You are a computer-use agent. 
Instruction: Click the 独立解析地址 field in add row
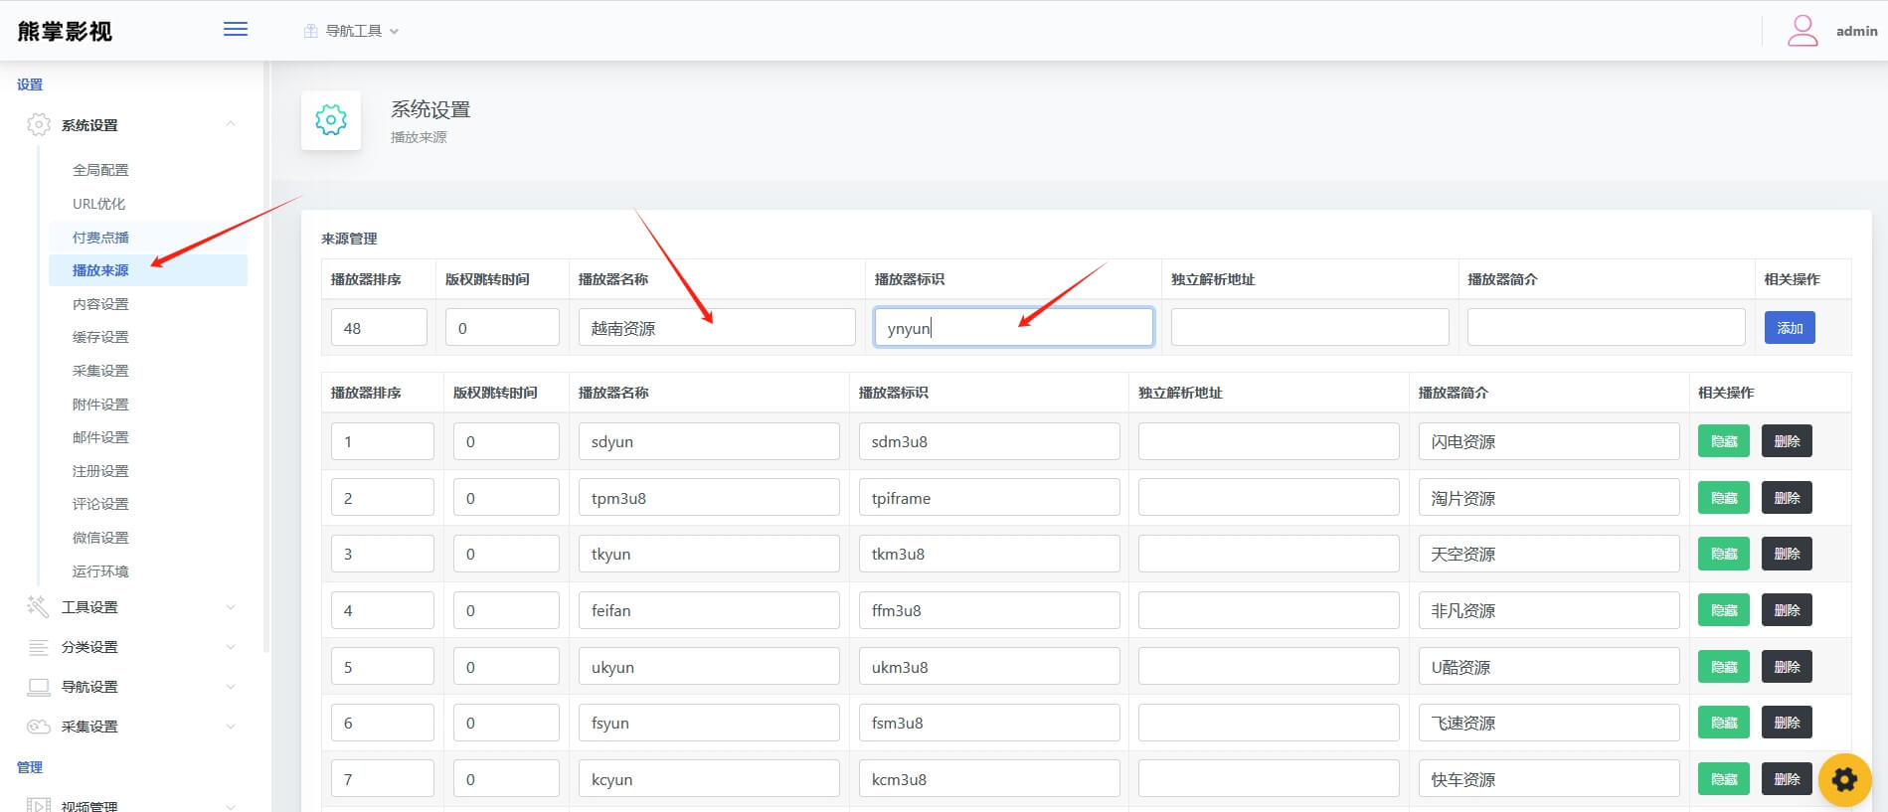(1309, 328)
